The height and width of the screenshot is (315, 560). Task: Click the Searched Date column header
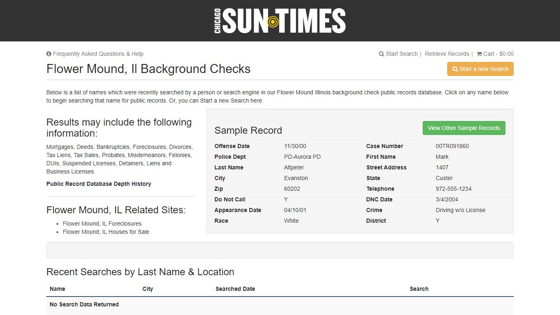(235, 289)
